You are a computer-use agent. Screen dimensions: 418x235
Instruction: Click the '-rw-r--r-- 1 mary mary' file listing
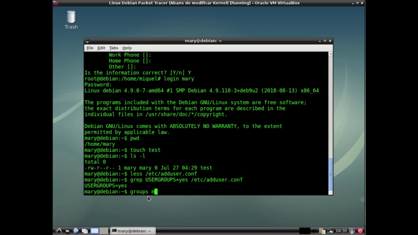[148, 168]
